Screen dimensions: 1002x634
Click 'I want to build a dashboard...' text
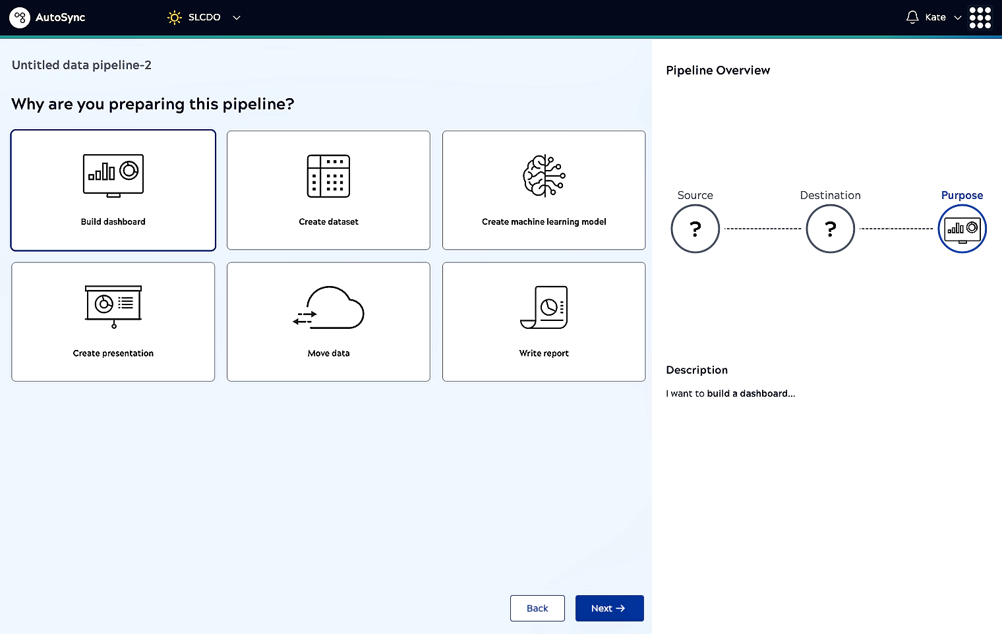pos(730,393)
